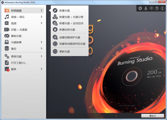Click the 恢复有划痕保护的光盘 restore icon
The height and width of the screenshot is (120, 167).
[x=55, y=44]
